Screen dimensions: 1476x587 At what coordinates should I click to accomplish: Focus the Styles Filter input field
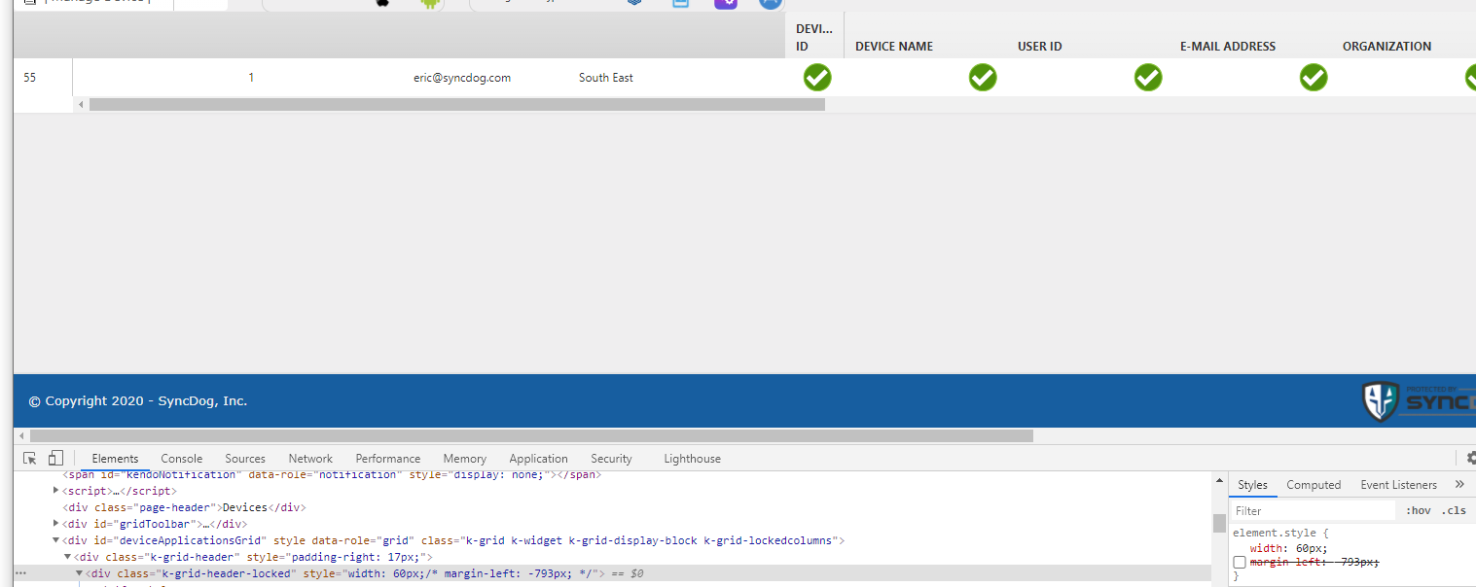coord(1314,511)
